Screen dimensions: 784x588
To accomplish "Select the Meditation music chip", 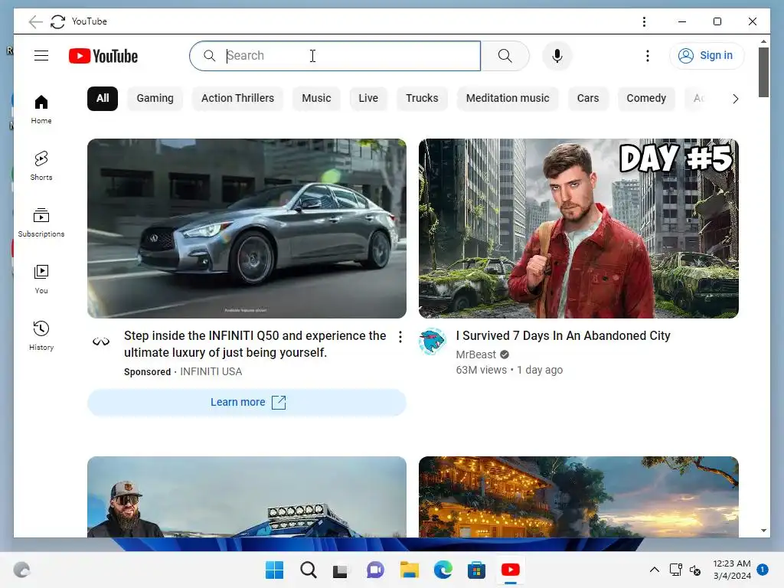I will (508, 99).
